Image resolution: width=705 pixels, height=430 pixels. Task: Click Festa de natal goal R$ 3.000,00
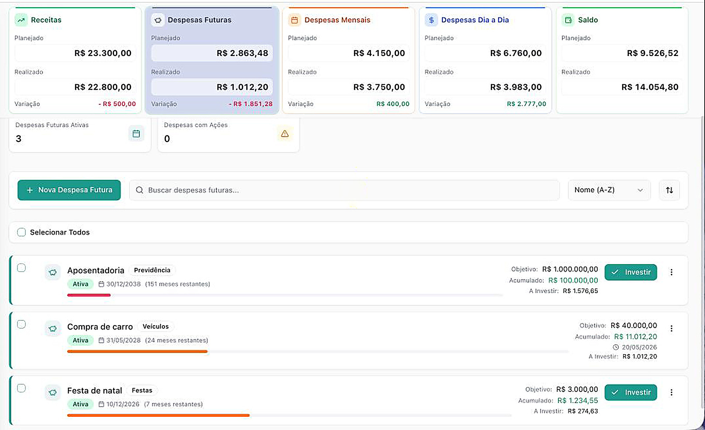pos(577,390)
